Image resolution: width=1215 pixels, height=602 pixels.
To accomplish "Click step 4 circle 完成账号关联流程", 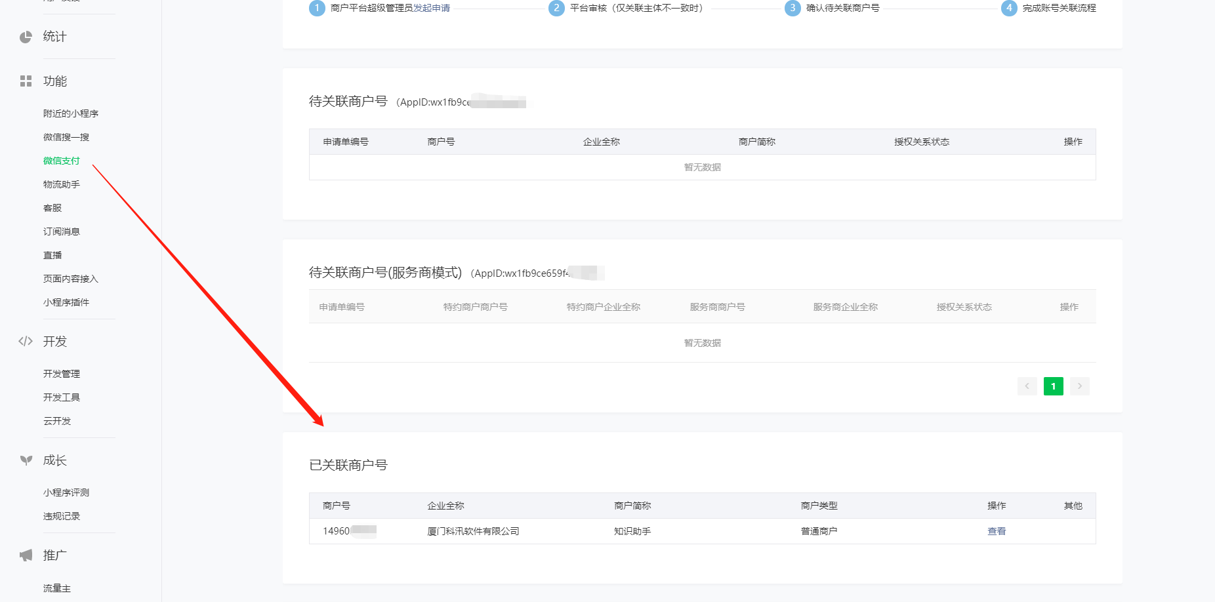I will [1009, 8].
